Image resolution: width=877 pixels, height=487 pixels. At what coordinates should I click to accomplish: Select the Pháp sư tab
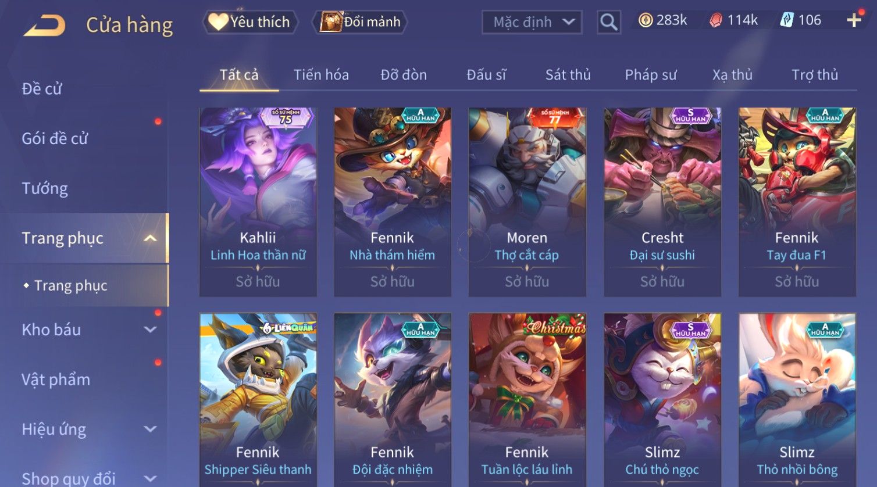(x=651, y=75)
